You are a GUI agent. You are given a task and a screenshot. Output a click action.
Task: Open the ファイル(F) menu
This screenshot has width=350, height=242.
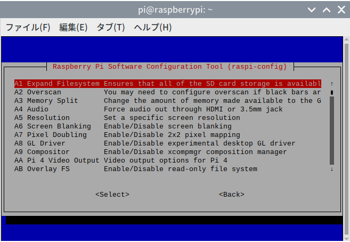pos(28,27)
